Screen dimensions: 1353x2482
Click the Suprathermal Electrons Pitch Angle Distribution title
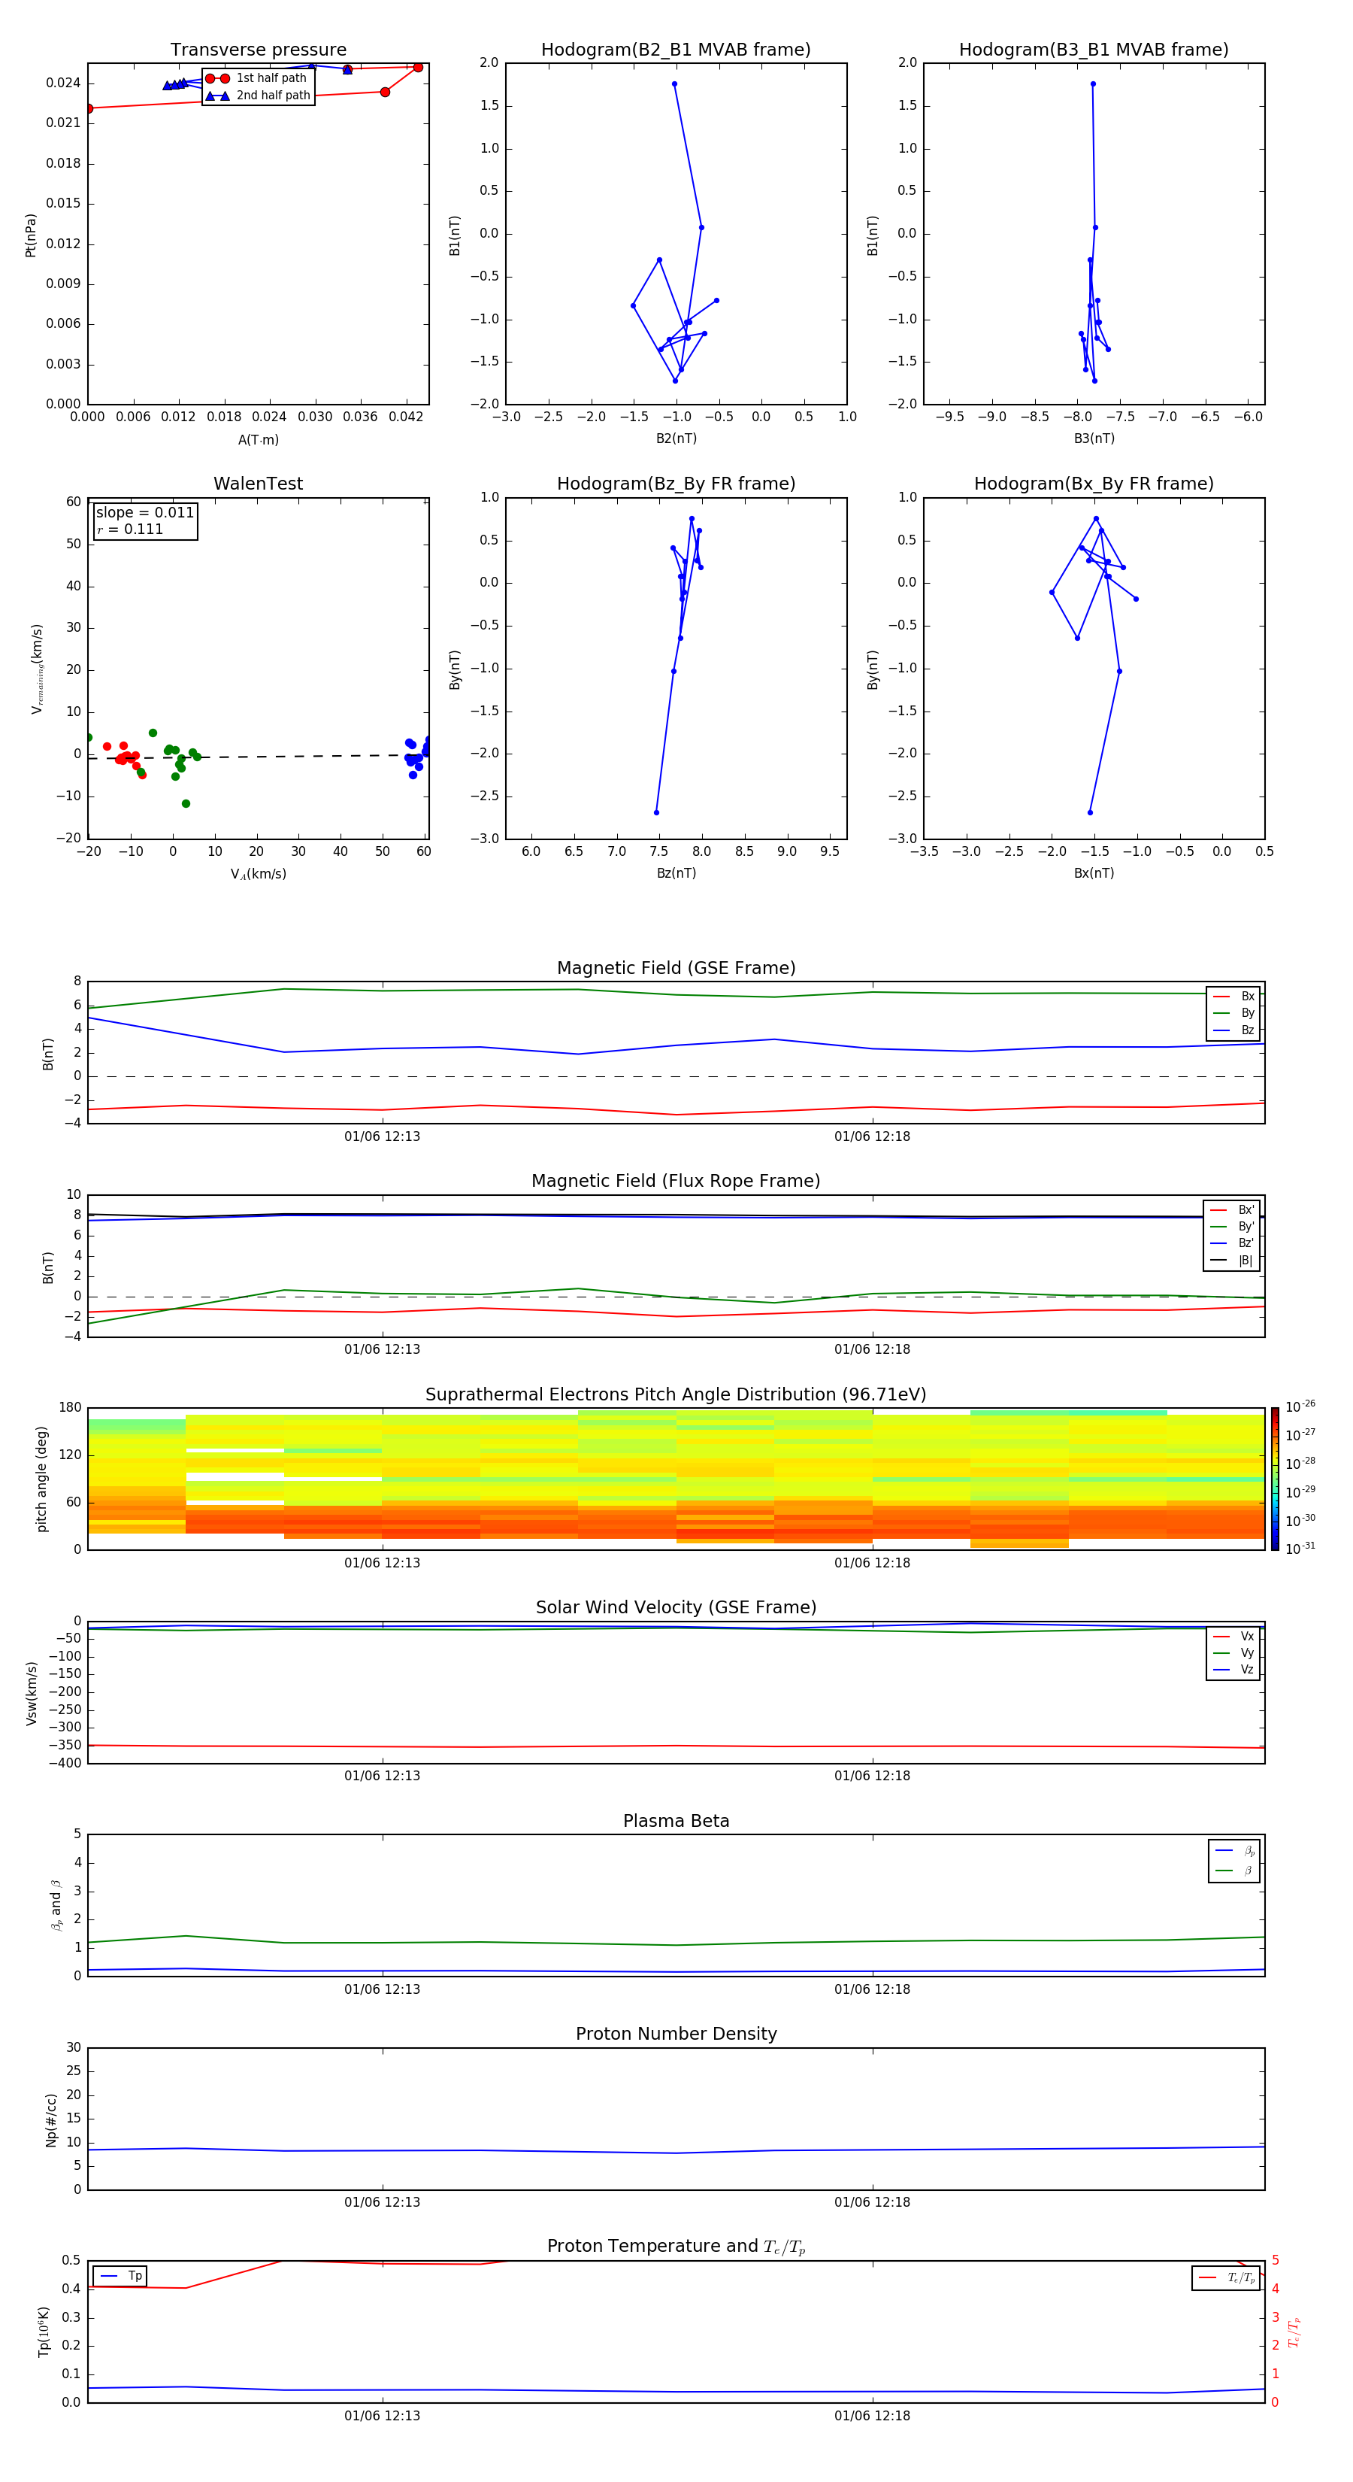(676, 1395)
